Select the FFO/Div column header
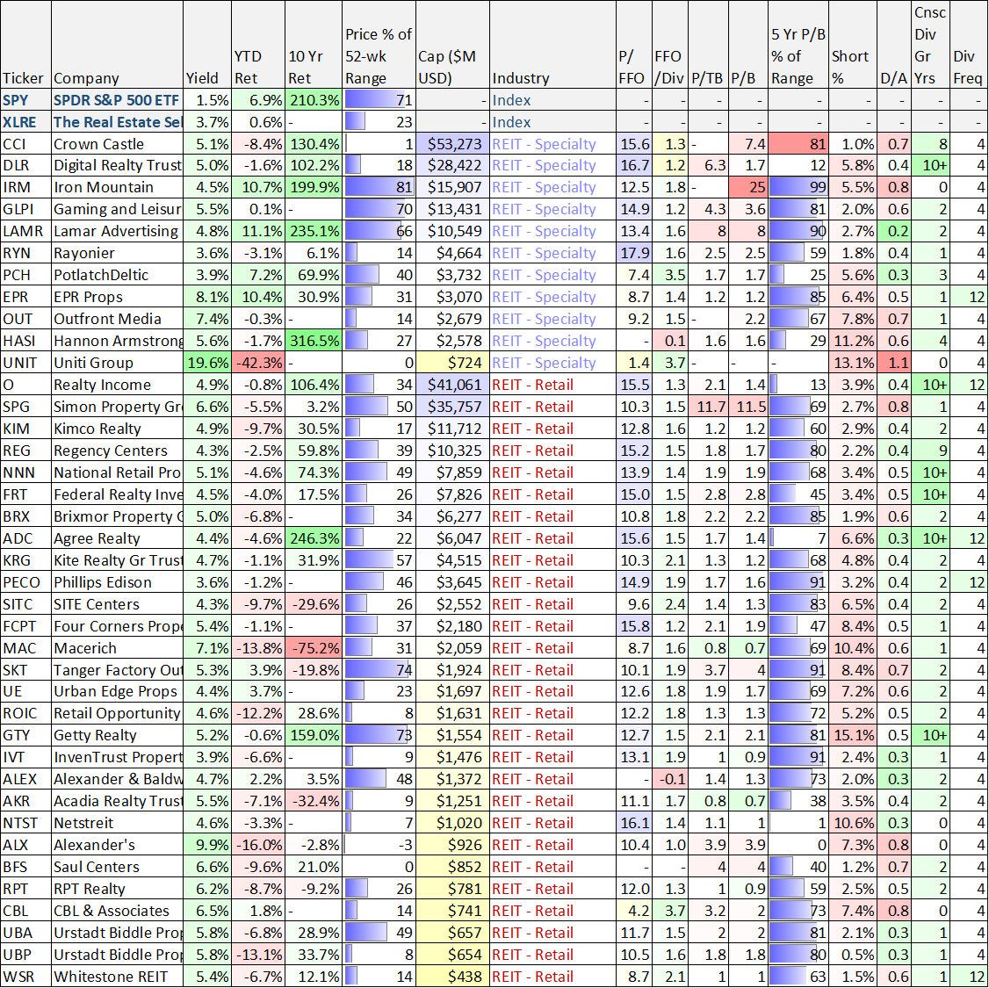The width and height of the screenshot is (989, 988). [x=670, y=45]
